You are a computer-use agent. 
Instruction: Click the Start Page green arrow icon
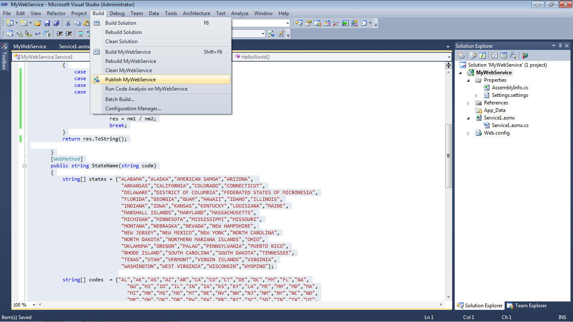pos(345,23)
